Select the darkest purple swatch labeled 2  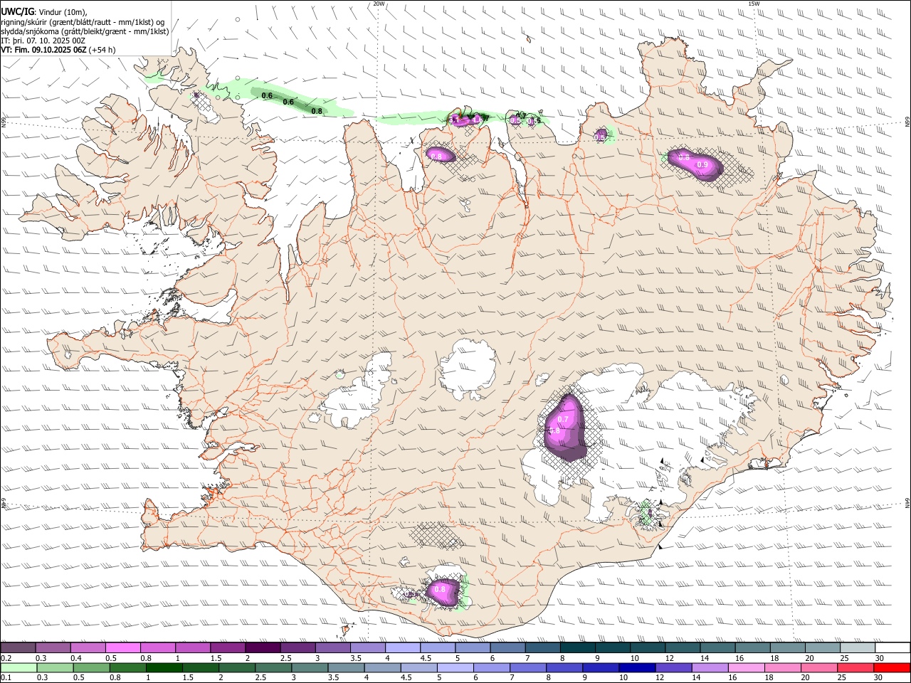point(263,648)
